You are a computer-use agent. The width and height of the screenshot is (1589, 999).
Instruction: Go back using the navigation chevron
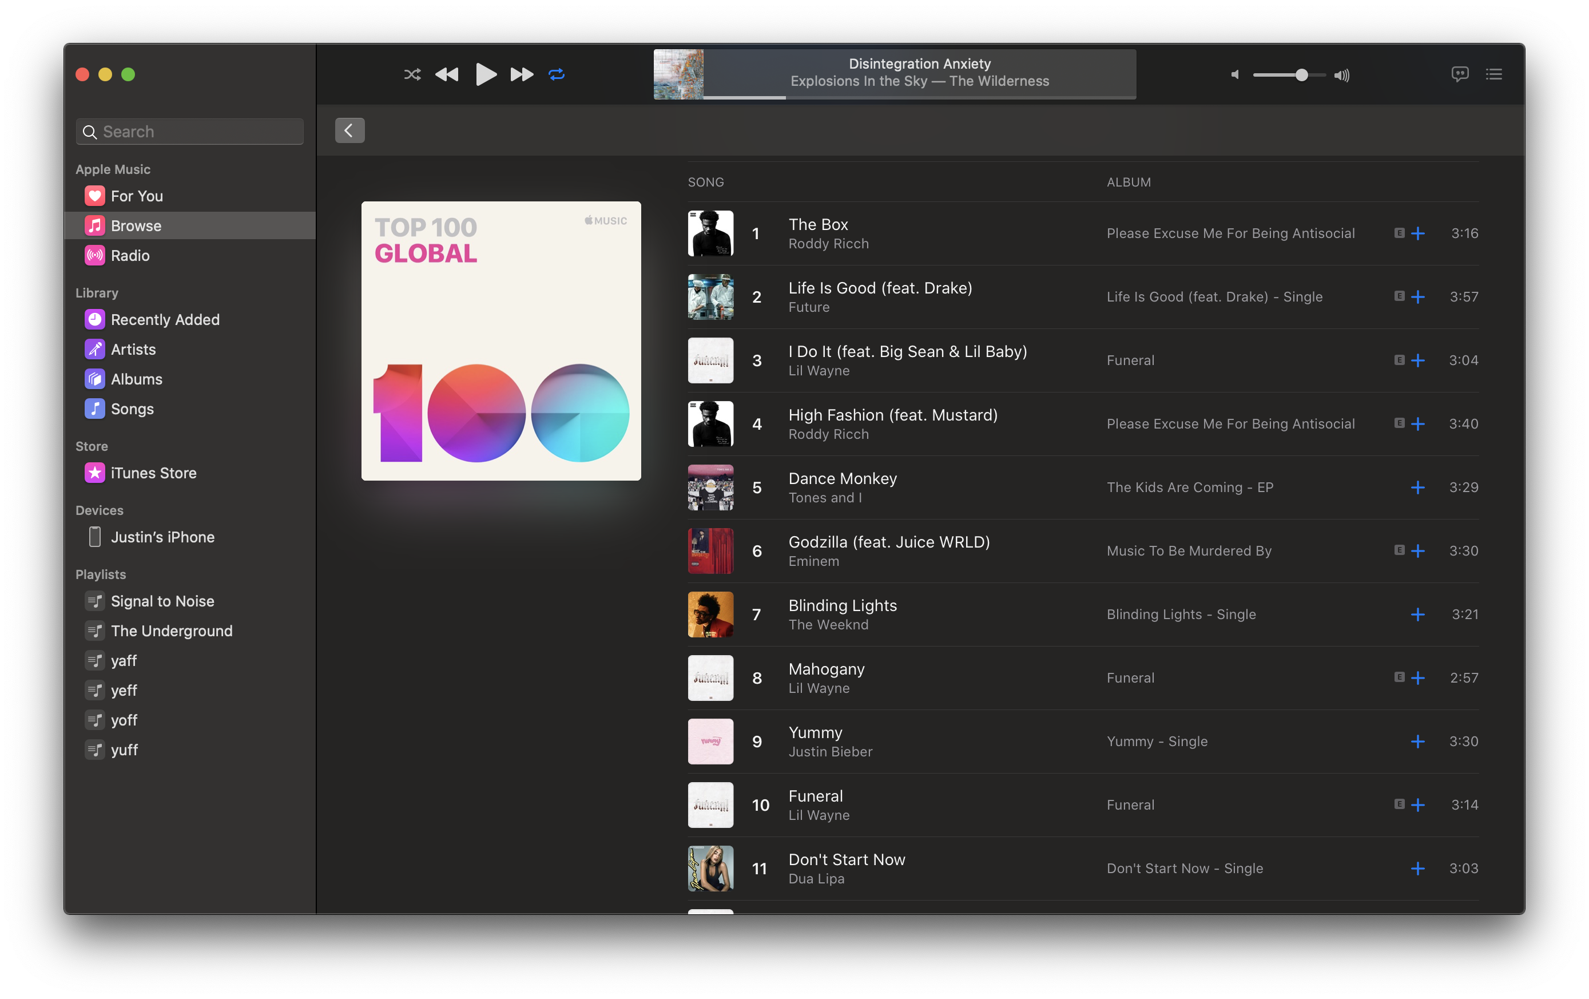coord(349,130)
